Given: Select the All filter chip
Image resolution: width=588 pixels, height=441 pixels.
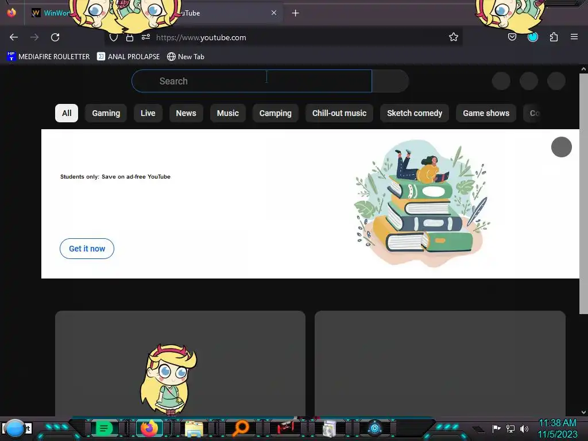Looking at the screenshot, I should point(67,113).
